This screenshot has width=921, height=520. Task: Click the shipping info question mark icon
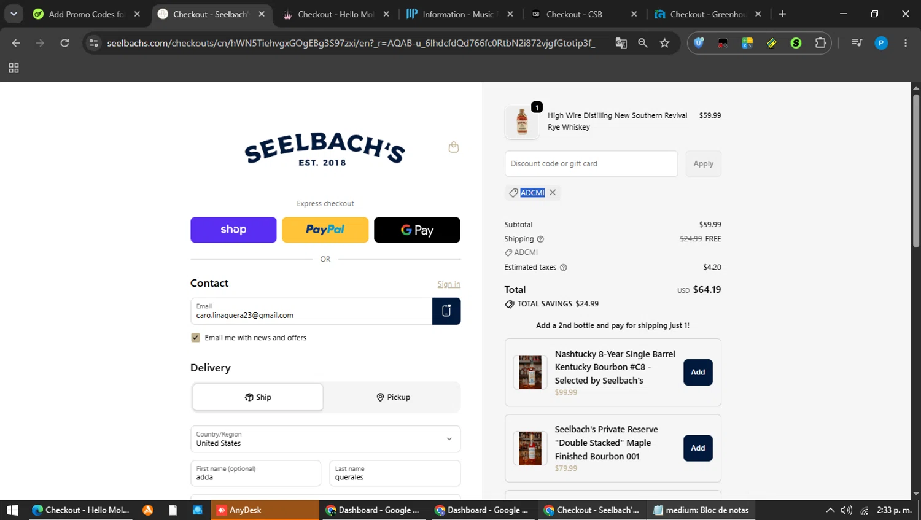pyautogui.click(x=540, y=239)
